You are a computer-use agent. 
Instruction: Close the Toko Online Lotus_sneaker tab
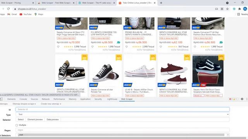pos(155,3)
